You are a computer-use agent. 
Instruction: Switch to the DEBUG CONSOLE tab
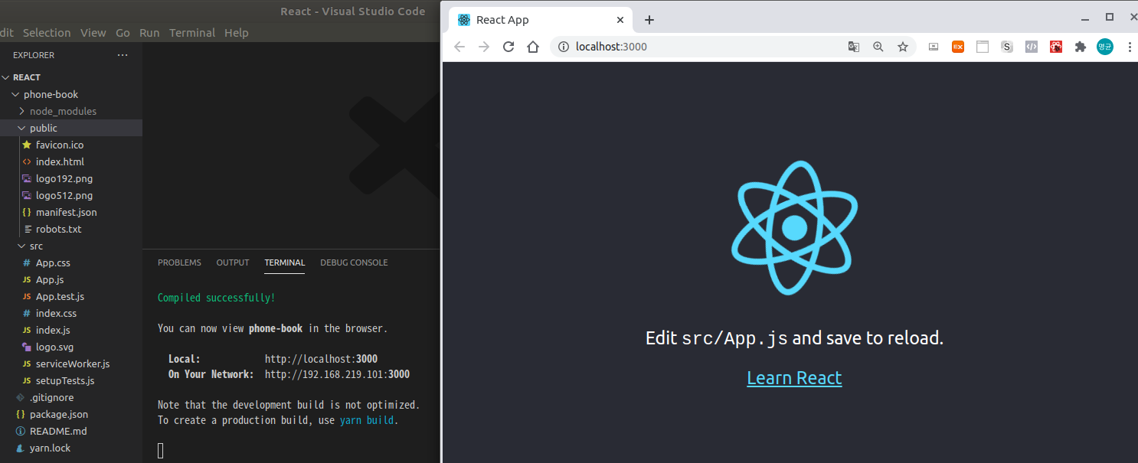click(x=354, y=262)
